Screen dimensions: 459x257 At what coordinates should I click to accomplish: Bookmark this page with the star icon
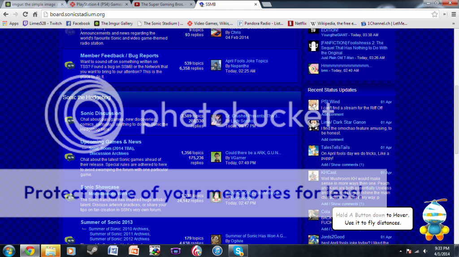coord(434,14)
